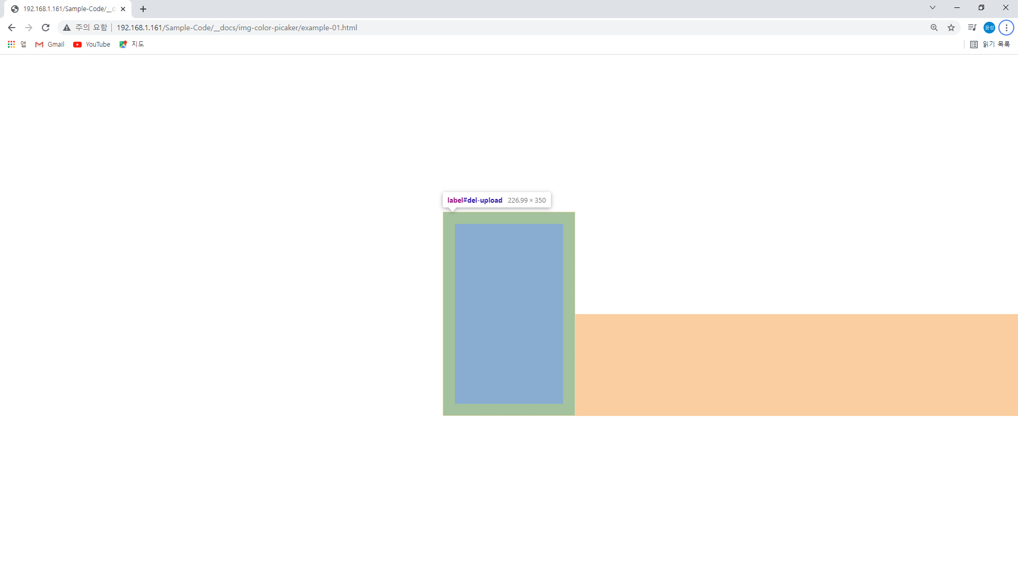This screenshot has width=1018, height=573.
Task: Open the maps bookmark
Action: (x=131, y=45)
